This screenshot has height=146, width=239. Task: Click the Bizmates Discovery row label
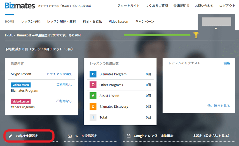(x=114, y=107)
